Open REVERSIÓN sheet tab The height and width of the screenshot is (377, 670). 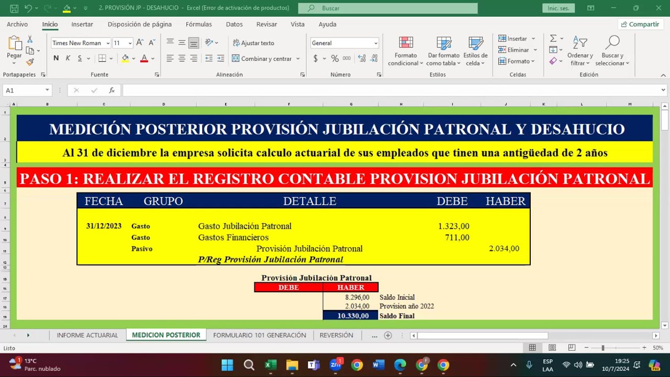[337, 335]
